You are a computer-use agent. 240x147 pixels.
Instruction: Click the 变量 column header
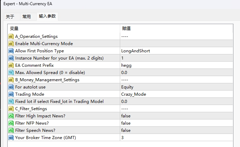pos(14,29)
